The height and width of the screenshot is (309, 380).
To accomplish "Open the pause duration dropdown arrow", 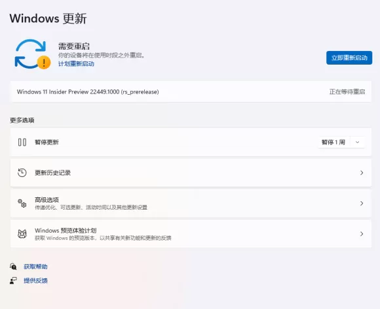I will [357, 142].
